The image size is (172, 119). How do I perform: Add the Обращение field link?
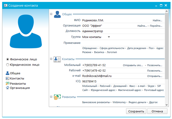(x=90, y=48)
